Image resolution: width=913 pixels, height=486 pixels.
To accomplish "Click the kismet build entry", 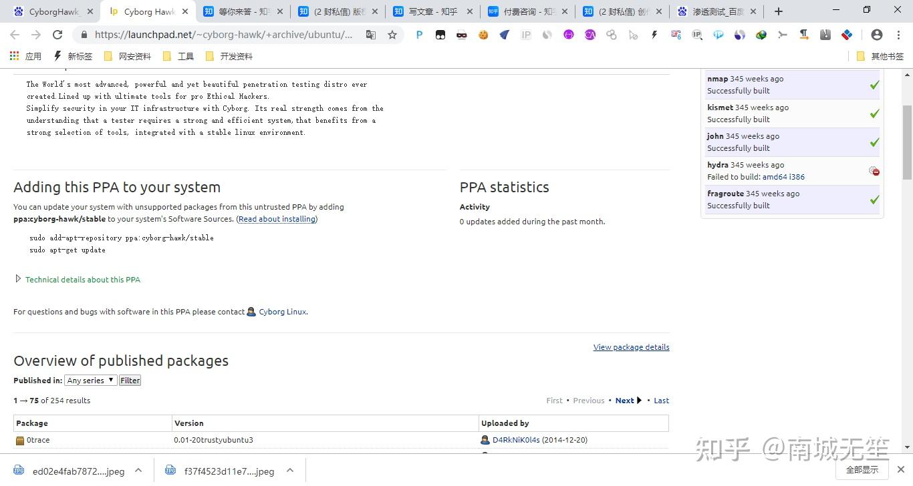I will (792, 113).
